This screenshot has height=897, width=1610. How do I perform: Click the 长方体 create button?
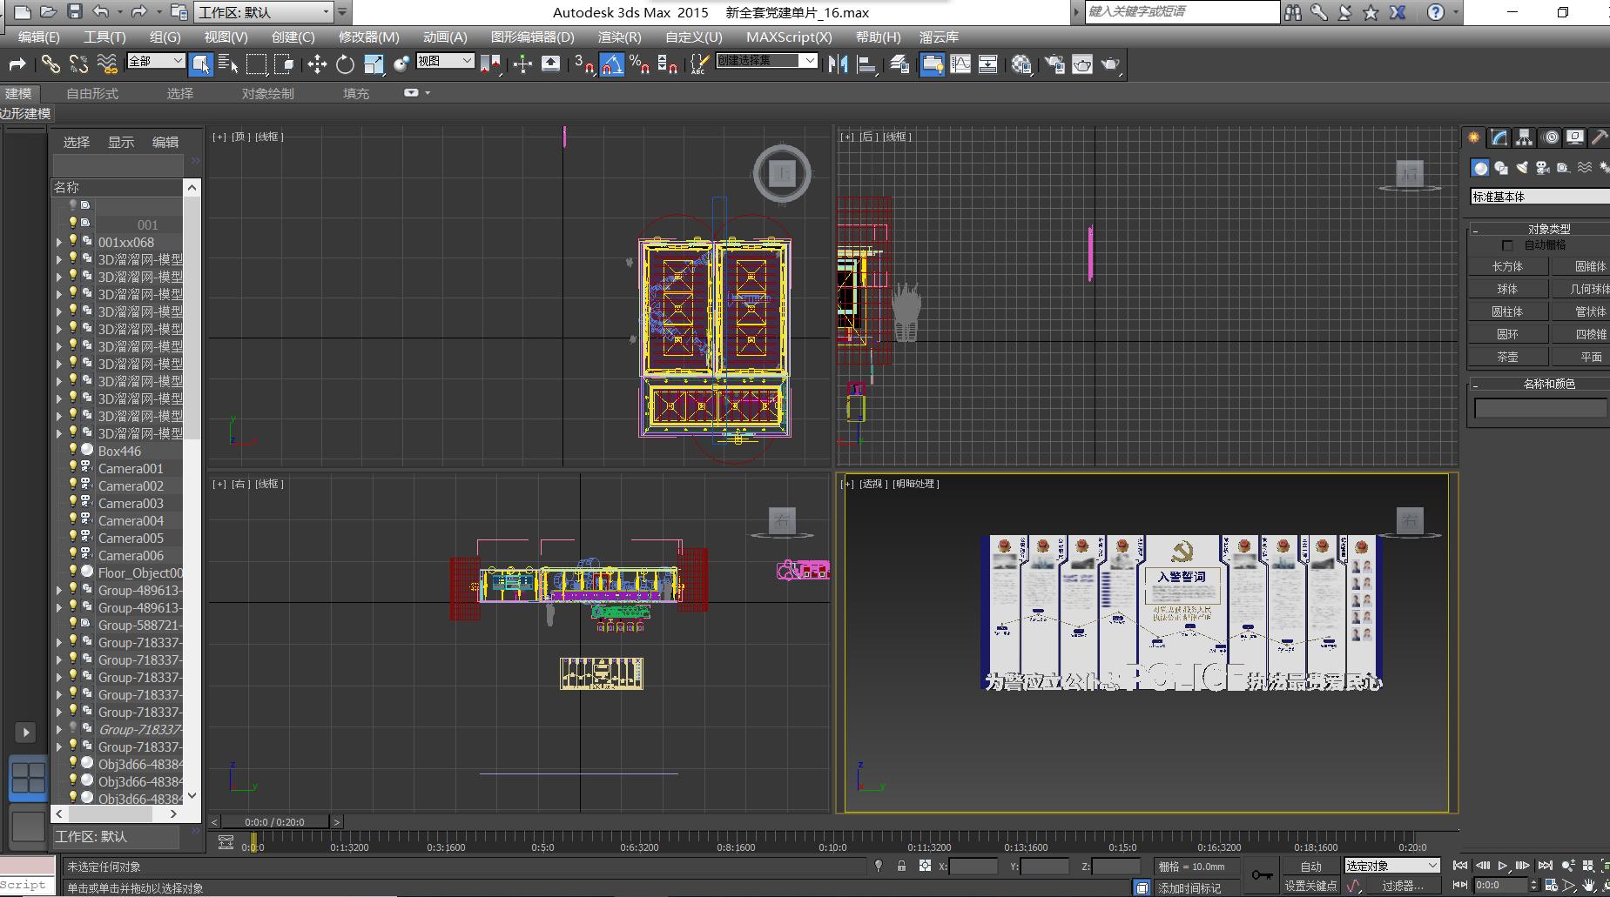pos(1507,266)
